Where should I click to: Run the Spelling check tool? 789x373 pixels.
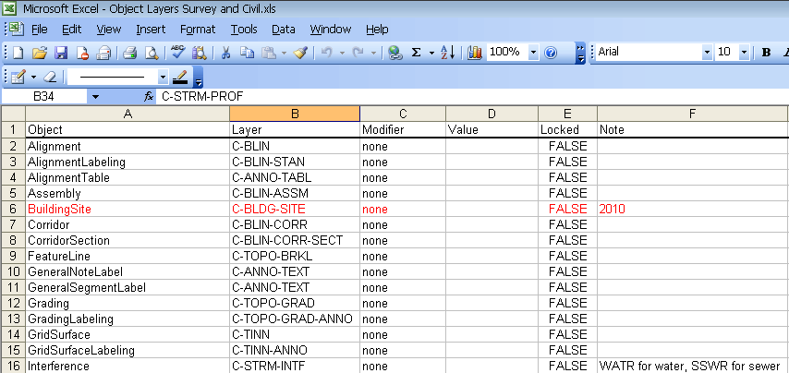coord(178,53)
